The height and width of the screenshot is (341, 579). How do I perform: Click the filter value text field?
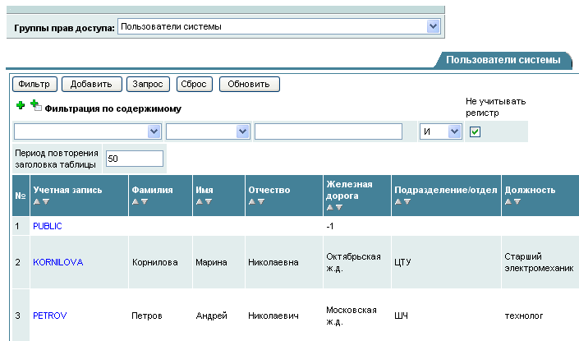(x=329, y=131)
